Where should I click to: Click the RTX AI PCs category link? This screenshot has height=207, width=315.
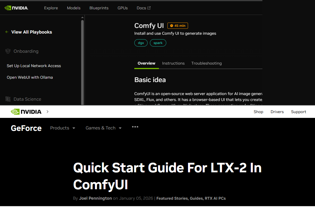point(215,198)
